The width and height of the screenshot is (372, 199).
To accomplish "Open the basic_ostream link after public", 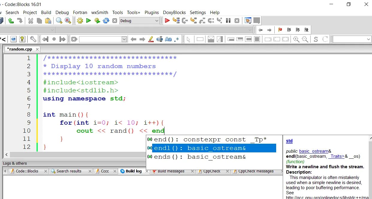I will click(314, 151).
